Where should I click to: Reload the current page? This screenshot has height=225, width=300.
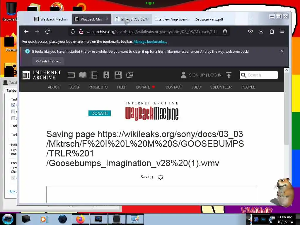pyautogui.click(x=47, y=32)
